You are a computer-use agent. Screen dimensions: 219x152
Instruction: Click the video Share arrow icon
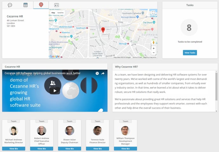pyautogui.click(x=103, y=73)
